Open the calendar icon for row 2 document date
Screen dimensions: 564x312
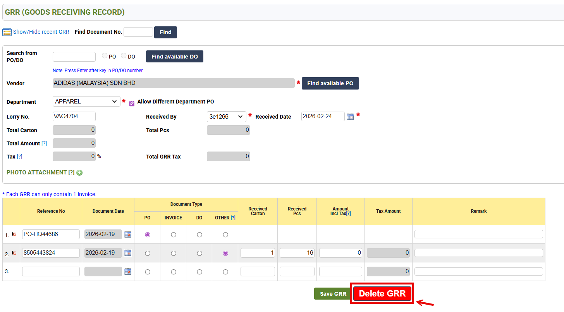128,253
